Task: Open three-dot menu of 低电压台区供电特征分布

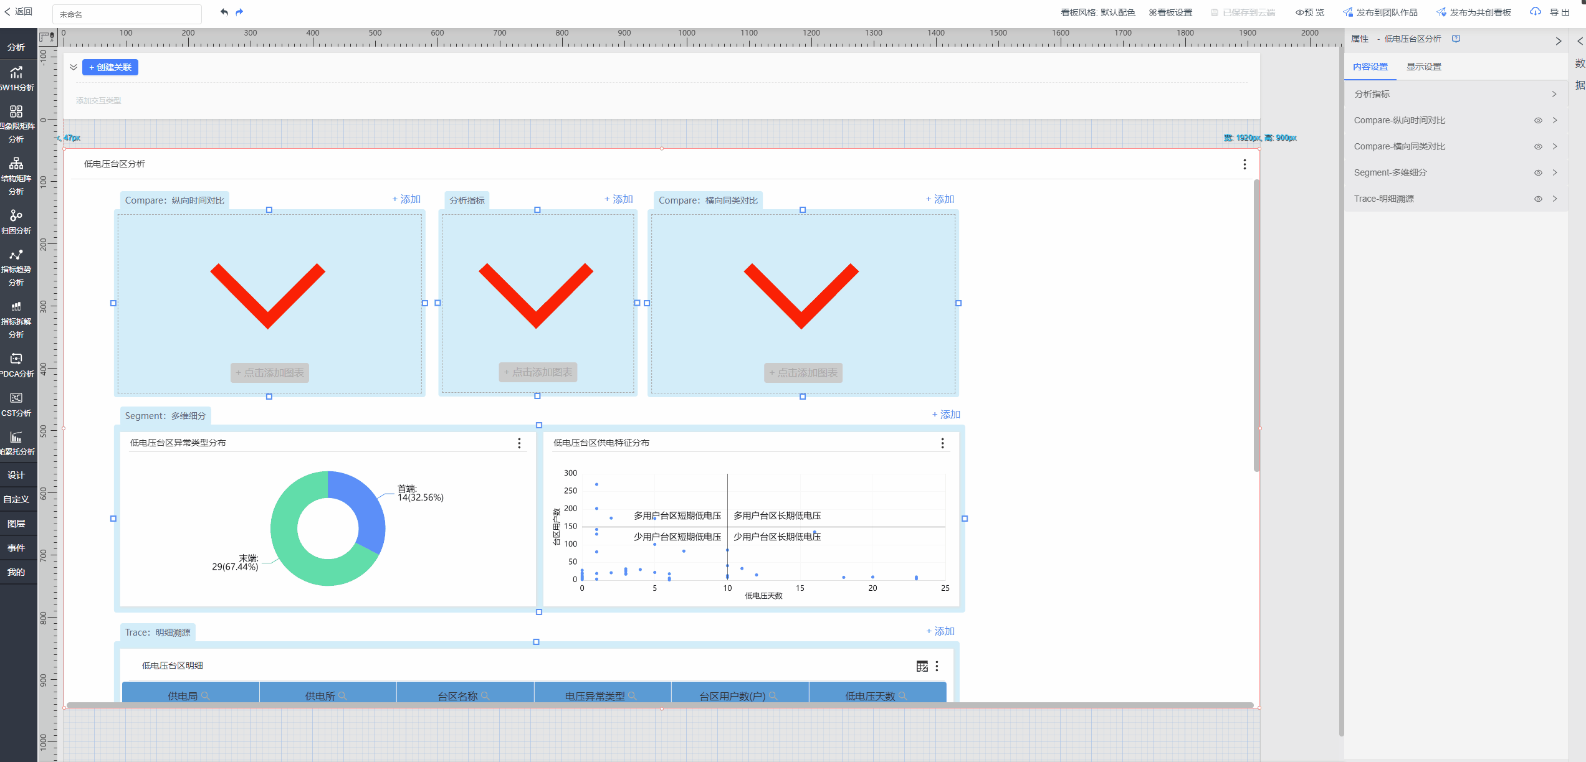Action: tap(942, 443)
